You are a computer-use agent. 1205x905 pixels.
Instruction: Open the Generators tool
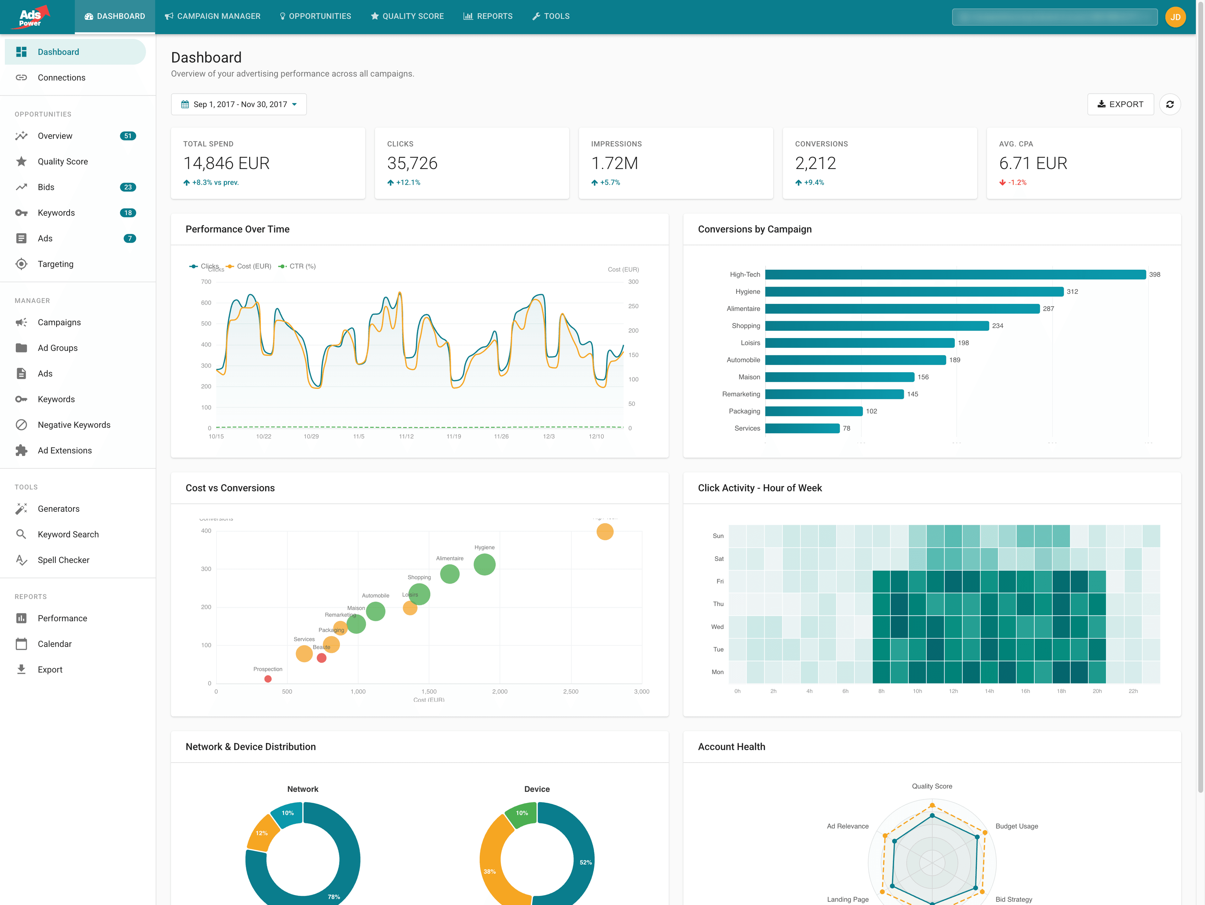tap(58, 508)
